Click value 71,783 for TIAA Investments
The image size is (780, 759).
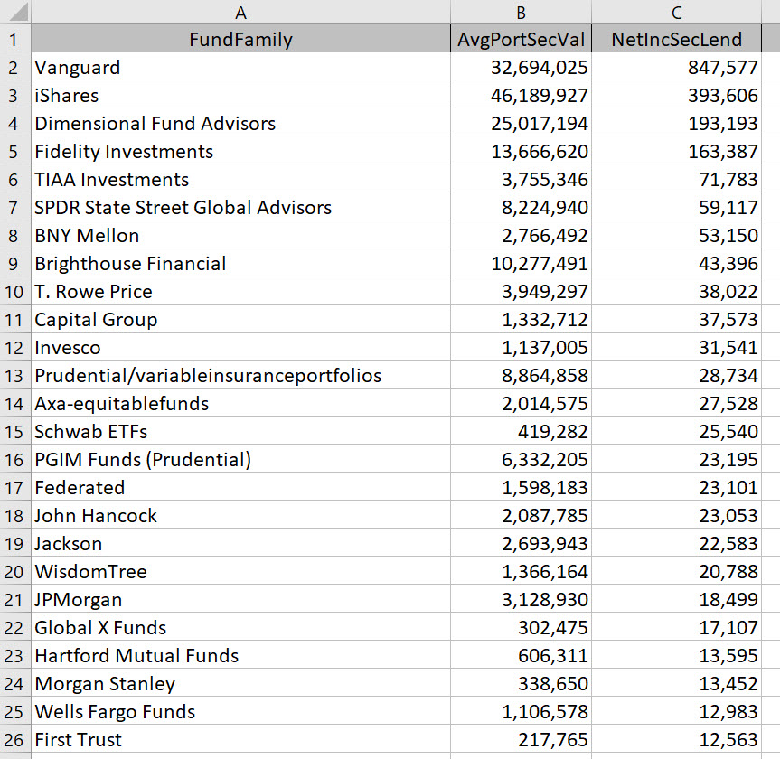677,179
